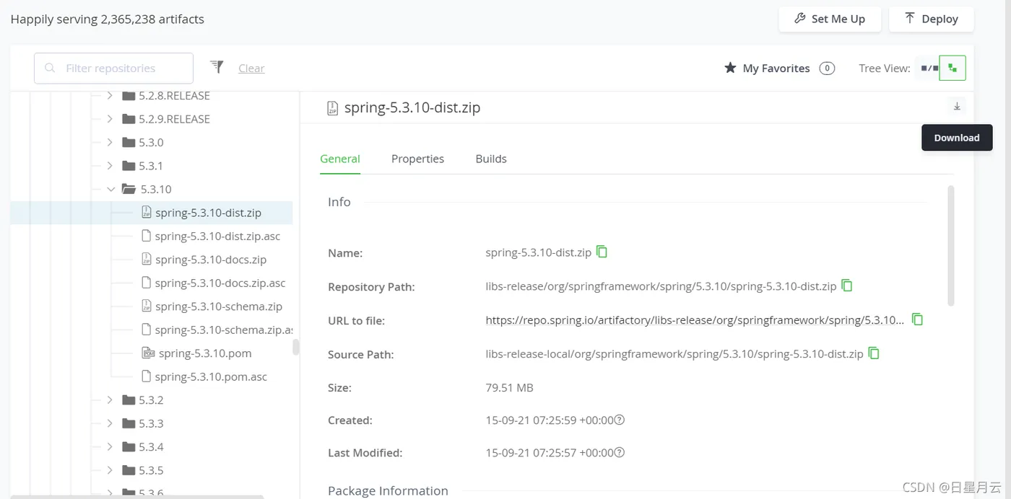Screen dimensions: 1011x499
Task: Click the help icon beside Last Modified
Action: pos(619,453)
